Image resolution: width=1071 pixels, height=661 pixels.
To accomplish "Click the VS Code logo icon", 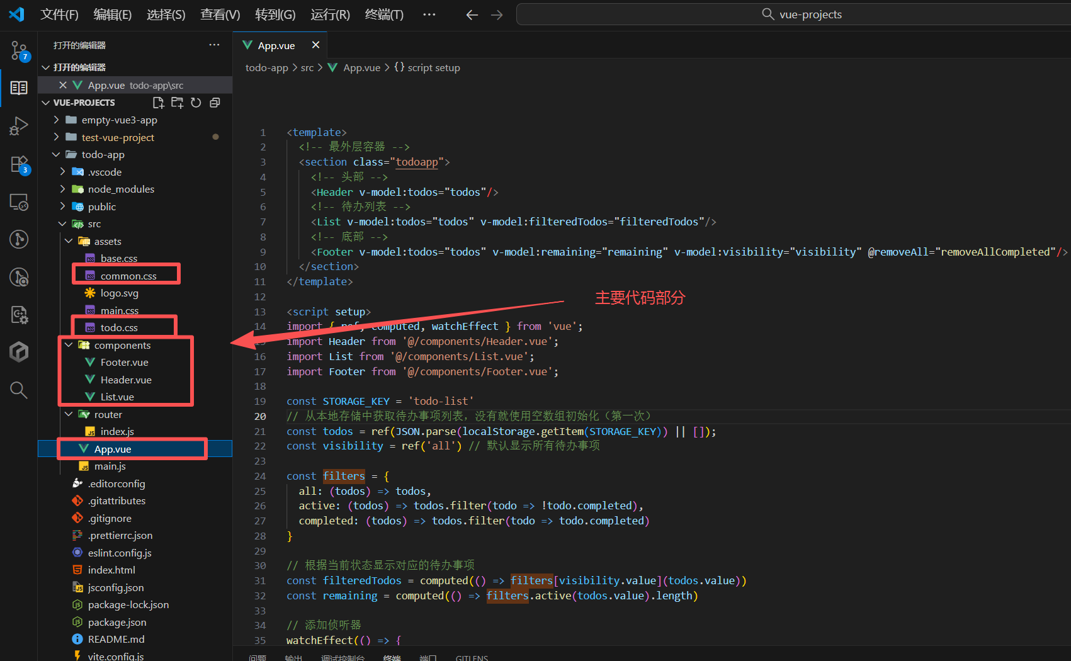I will (x=17, y=14).
